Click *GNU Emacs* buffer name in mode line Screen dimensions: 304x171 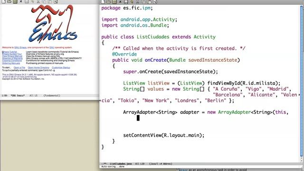[18, 95]
